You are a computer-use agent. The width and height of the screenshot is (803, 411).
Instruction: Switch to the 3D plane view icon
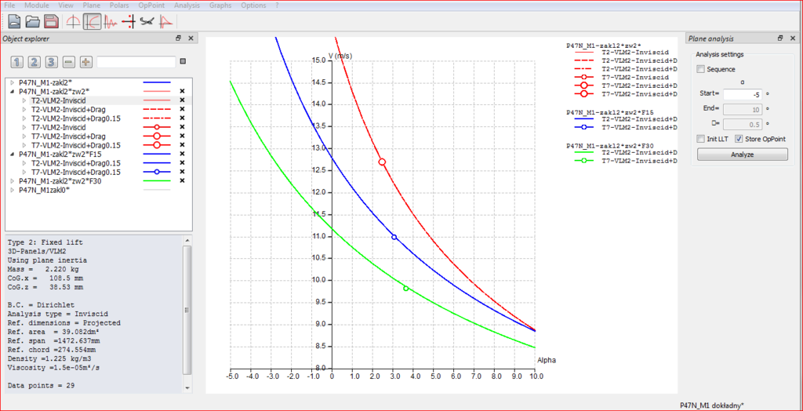coord(147,21)
